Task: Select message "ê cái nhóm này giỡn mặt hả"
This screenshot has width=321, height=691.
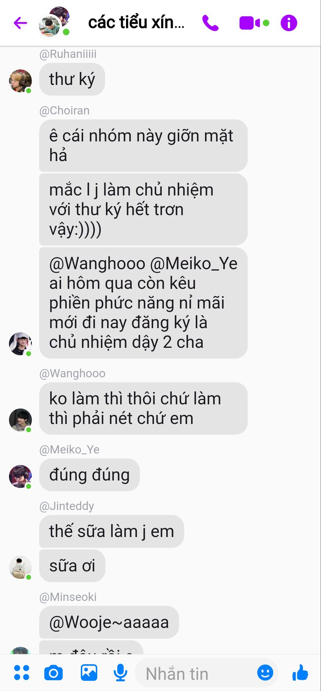Action: point(143,145)
